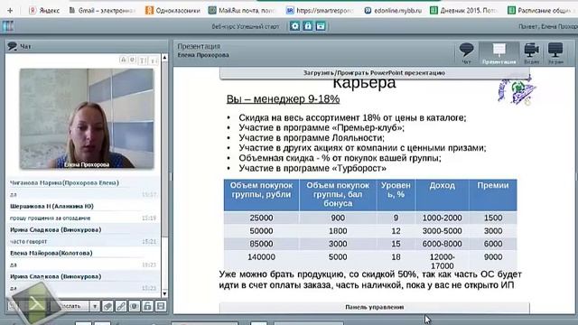Click chat sender Чиганова Марина(Прохорова Елена)
This screenshot has width=578, height=325.
pyautogui.click(x=64, y=182)
